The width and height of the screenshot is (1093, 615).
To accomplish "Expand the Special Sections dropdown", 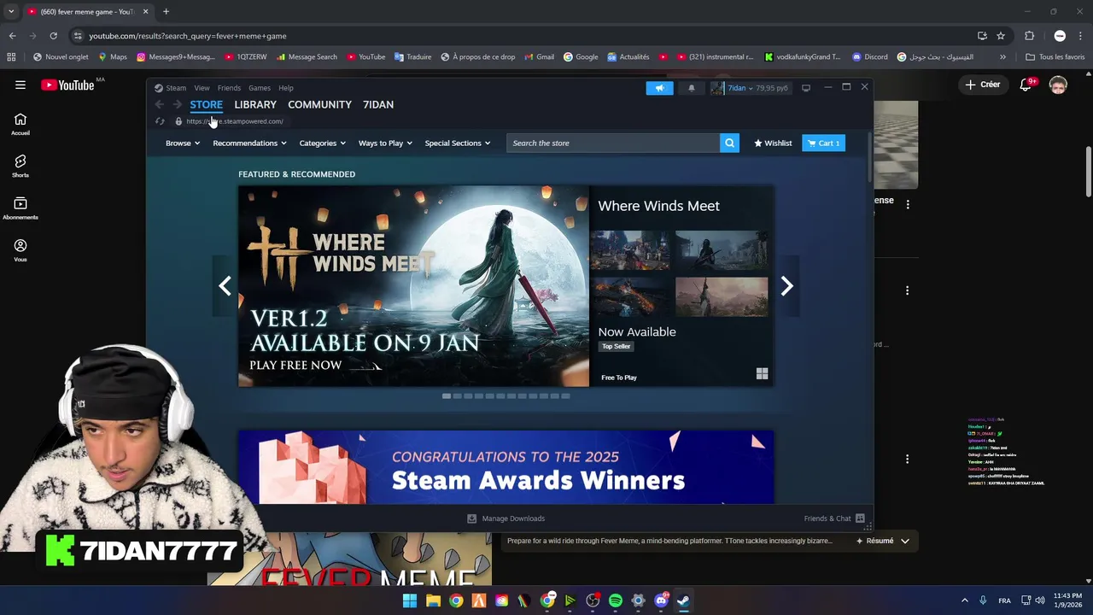I will pos(458,143).
